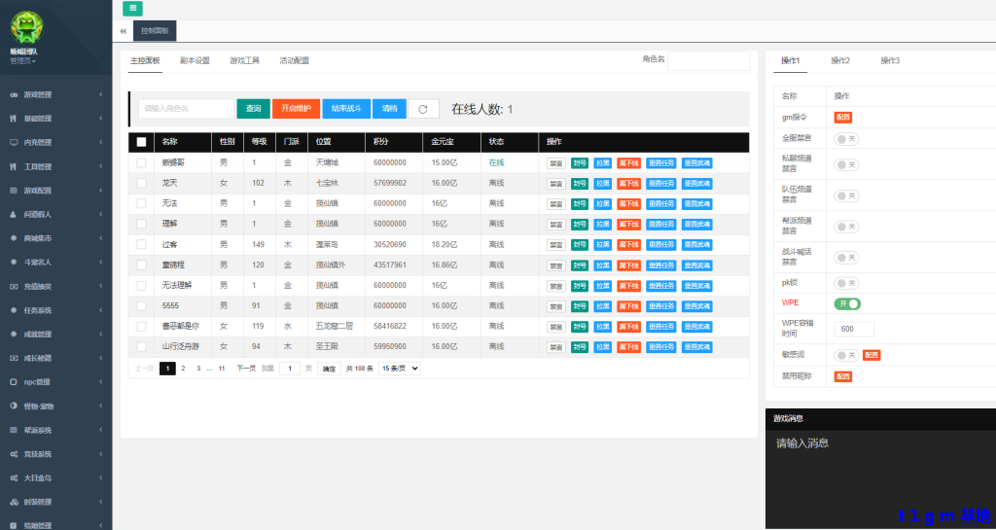
Task: Enable the 全服禁言 toggle switch
Action: (x=847, y=139)
